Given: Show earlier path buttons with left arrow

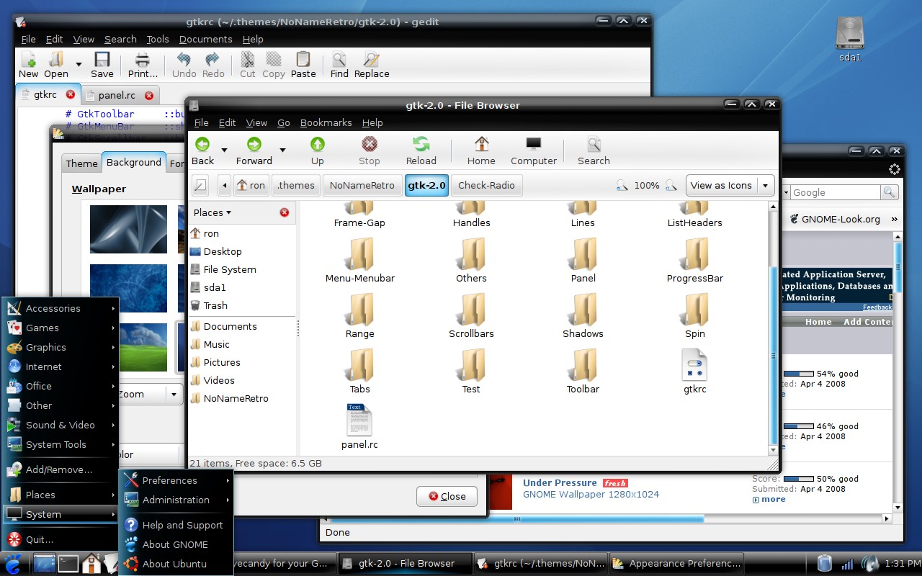Looking at the screenshot, I should pos(225,185).
